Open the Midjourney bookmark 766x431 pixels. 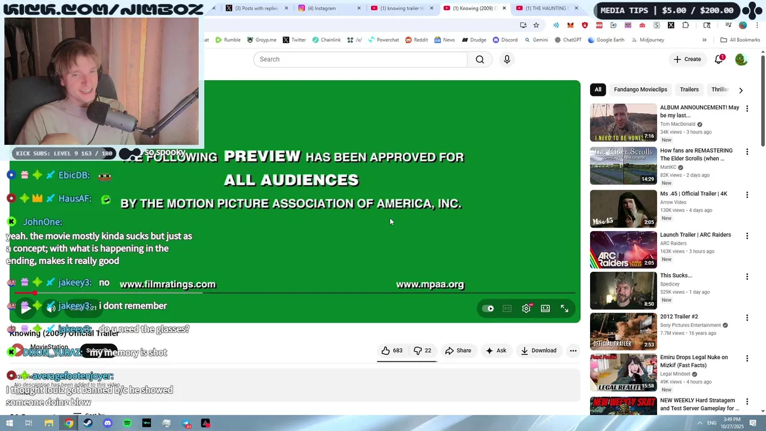[647, 40]
